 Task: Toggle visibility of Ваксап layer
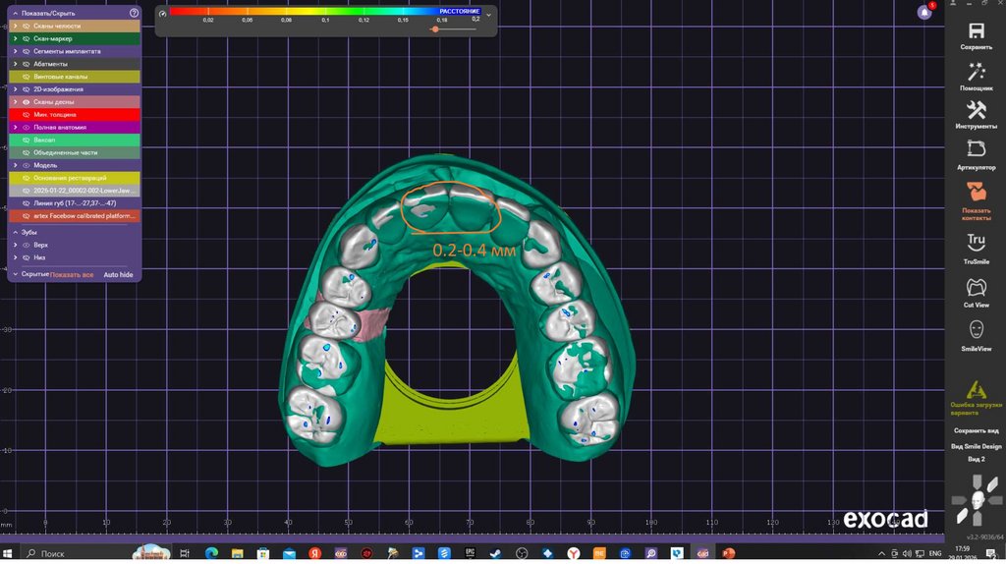[x=27, y=140]
